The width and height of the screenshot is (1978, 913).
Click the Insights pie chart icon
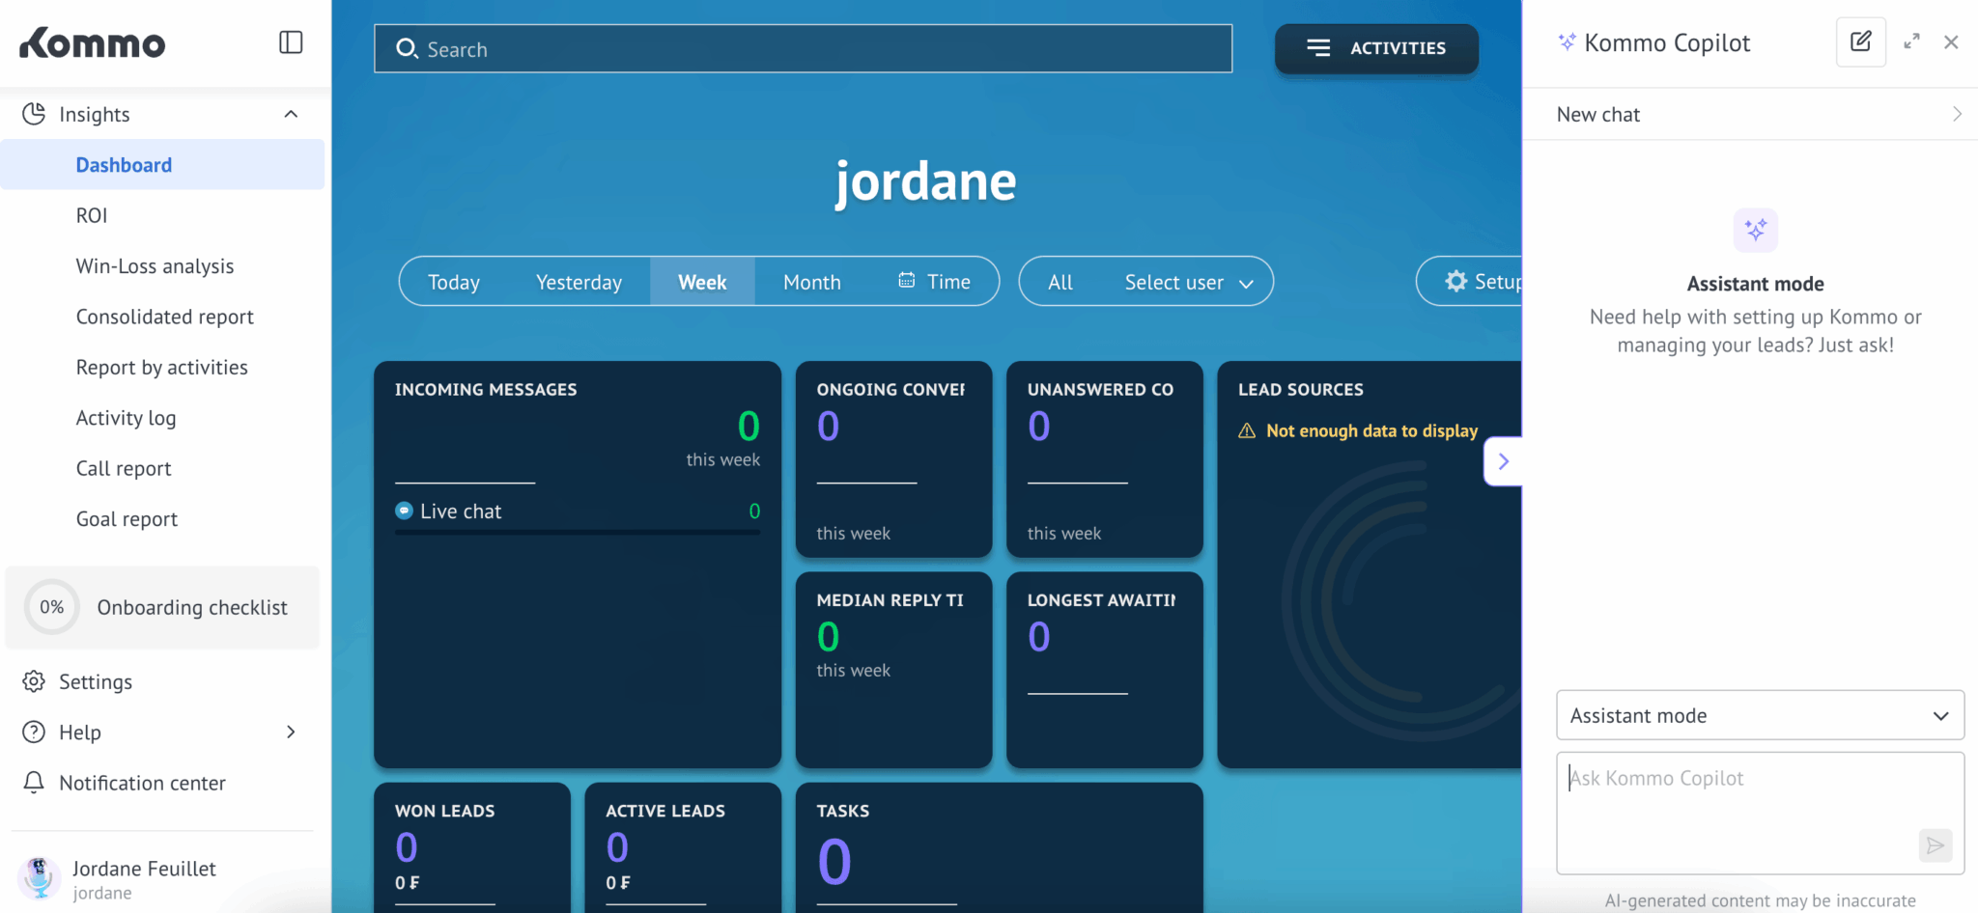click(34, 114)
